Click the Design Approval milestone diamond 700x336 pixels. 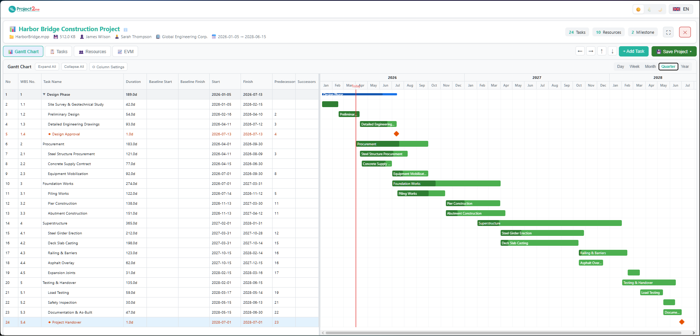tap(396, 134)
